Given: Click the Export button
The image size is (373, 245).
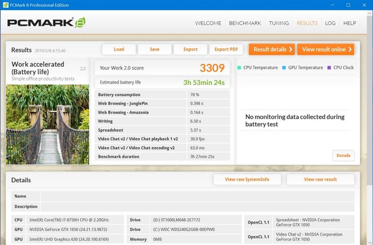Looking at the screenshot, I should (190, 49).
